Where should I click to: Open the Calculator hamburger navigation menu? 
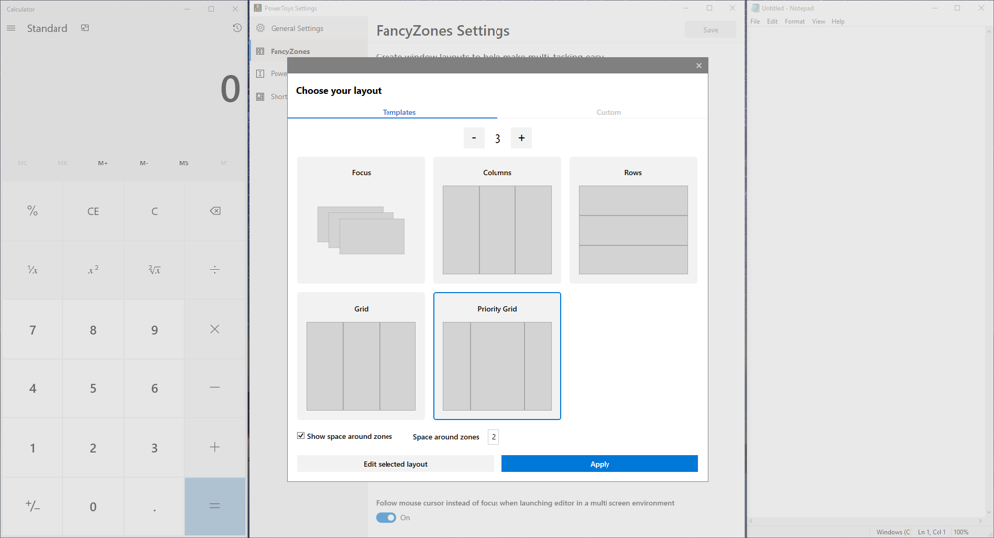coord(11,28)
